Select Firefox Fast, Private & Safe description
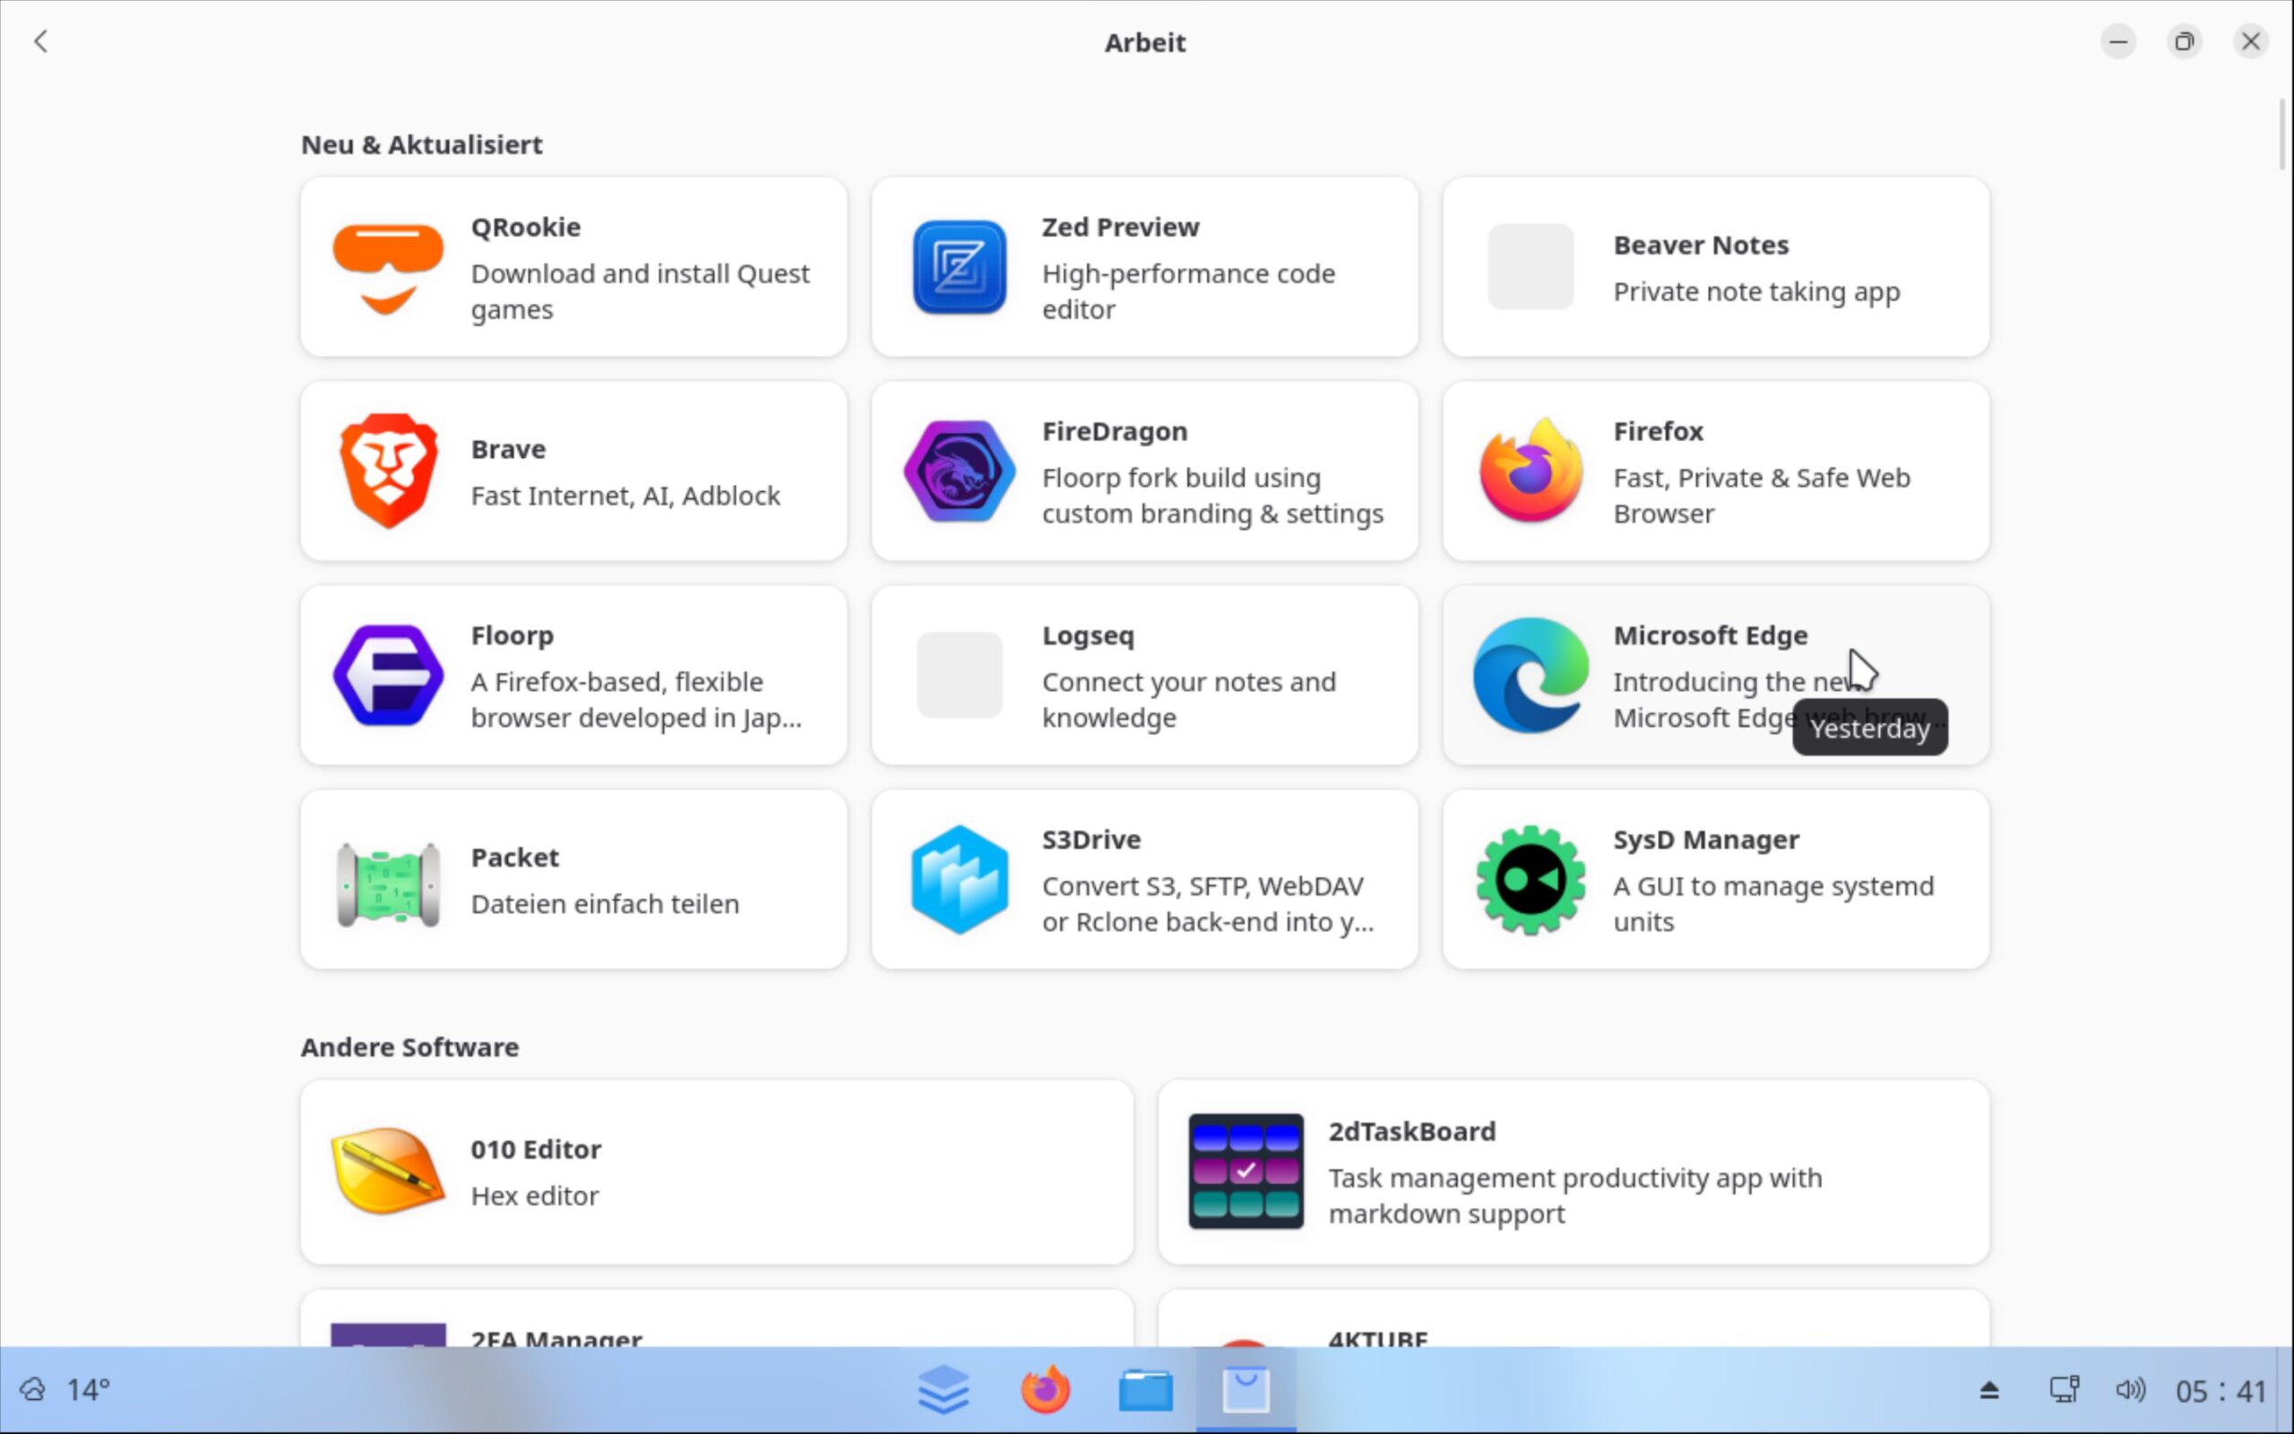This screenshot has height=1434, width=2294. point(1761,496)
